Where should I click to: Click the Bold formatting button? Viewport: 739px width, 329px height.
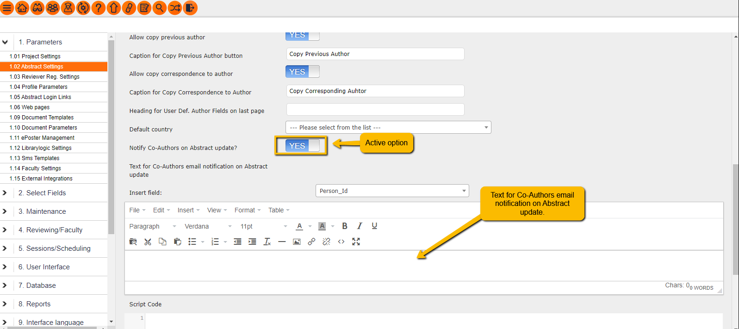pos(344,226)
